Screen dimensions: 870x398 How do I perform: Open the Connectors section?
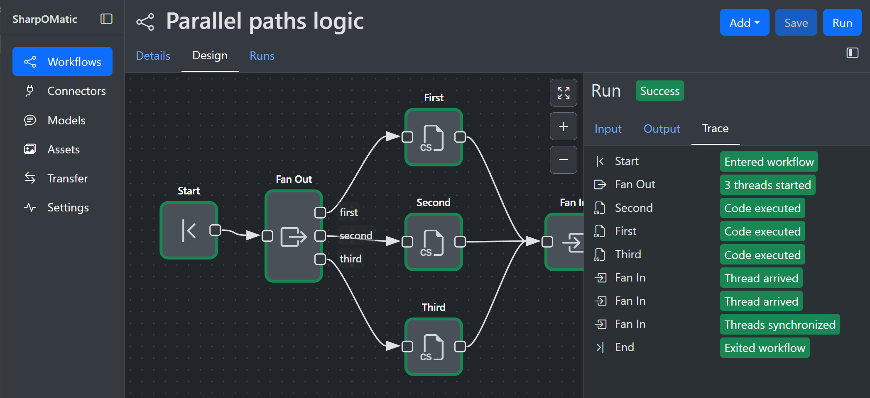pos(76,91)
